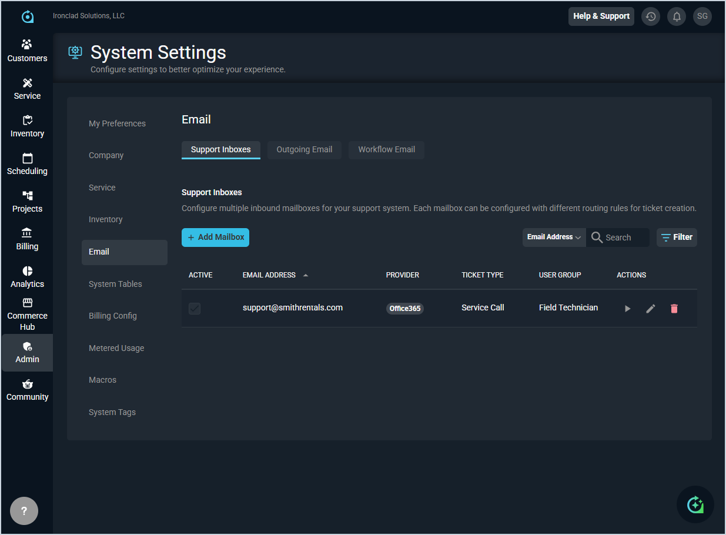
Task: Open the AI assistant sparkle icon
Action: (695, 504)
